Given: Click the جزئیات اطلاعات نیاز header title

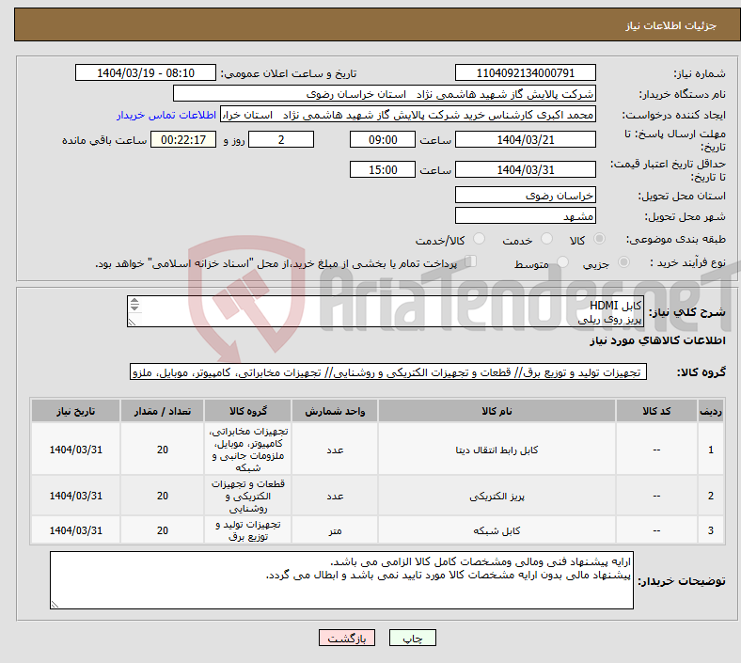Looking at the screenshot, I should point(671,25).
